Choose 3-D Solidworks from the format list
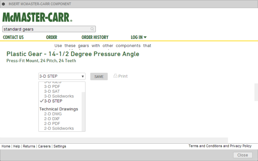The height and width of the screenshot is (161, 258). point(59,96)
